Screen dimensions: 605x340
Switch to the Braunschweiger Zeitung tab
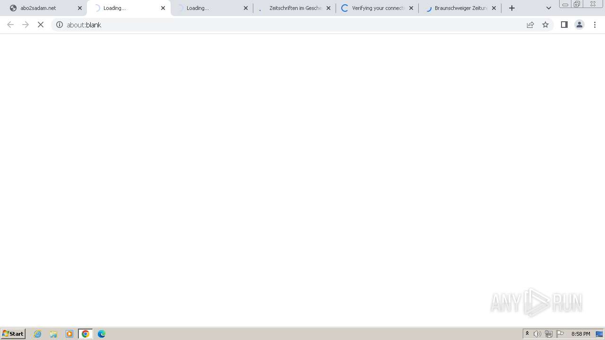[459, 8]
